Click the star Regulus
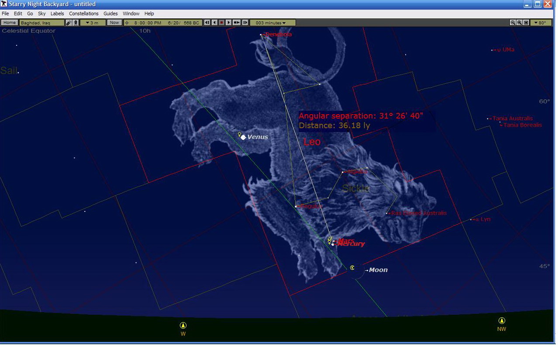 coord(296,206)
